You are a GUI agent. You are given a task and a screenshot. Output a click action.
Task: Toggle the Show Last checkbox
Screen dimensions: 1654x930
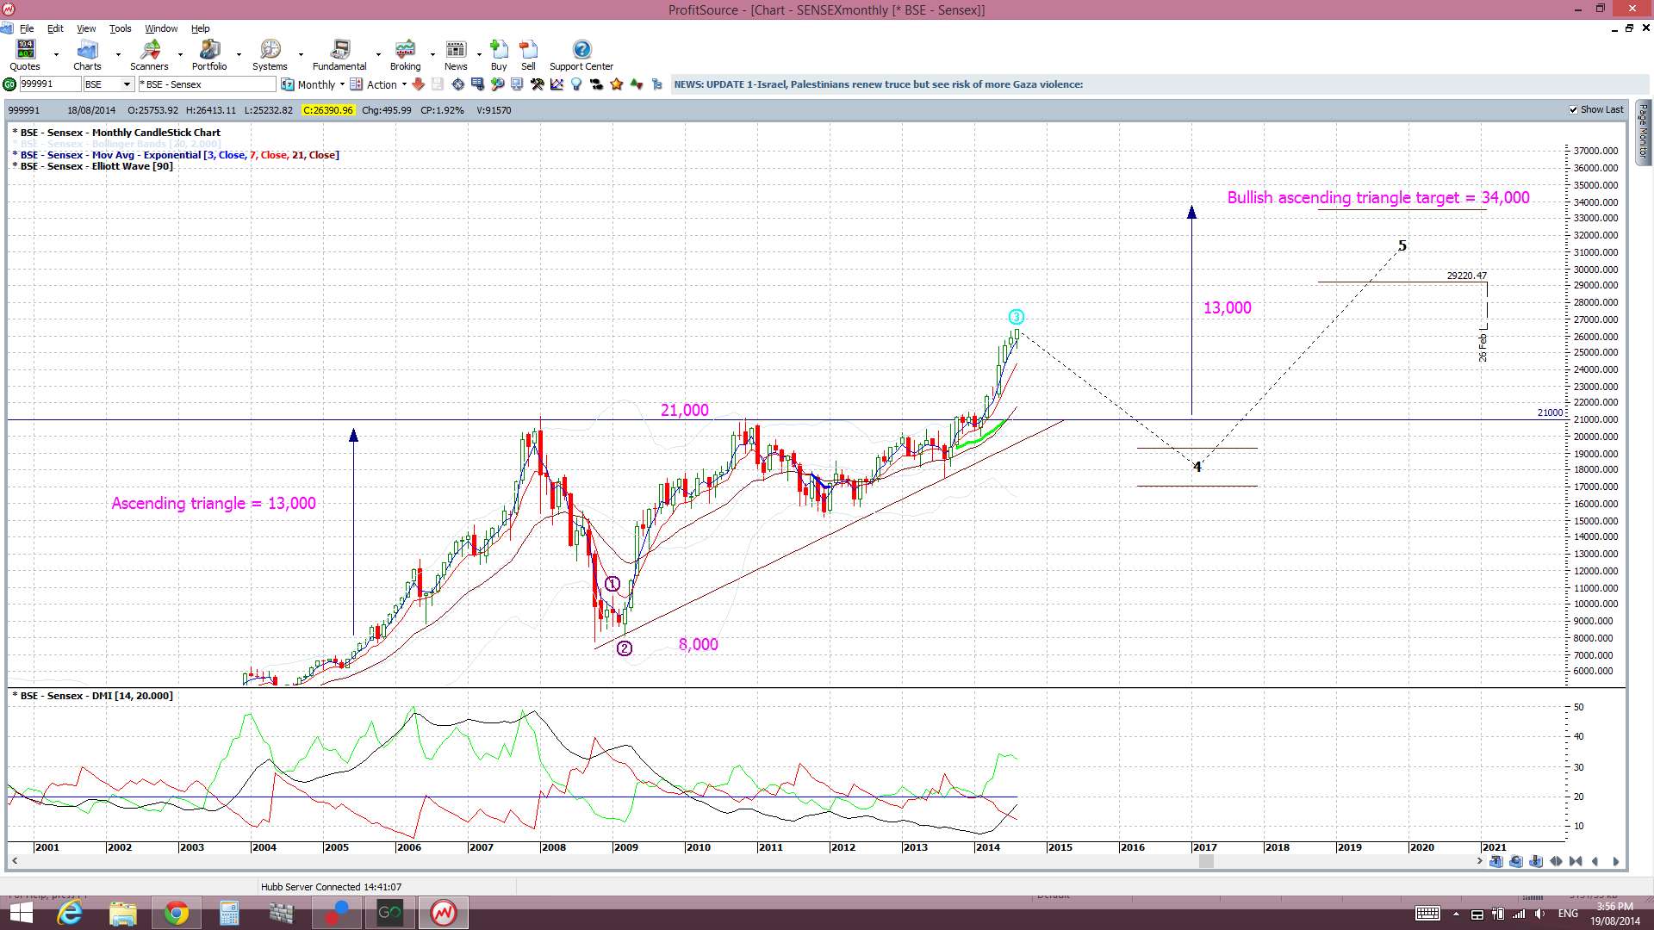(1574, 110)
